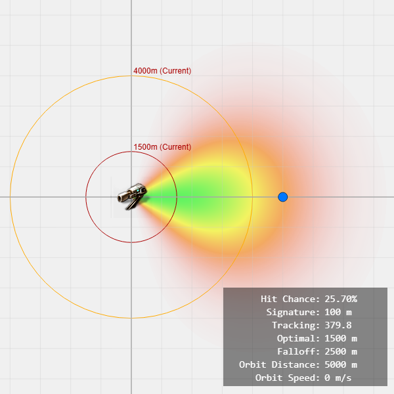Screen dimensions: 394x394
Task: Click the turret icon at the center
Action: (132, 195)
